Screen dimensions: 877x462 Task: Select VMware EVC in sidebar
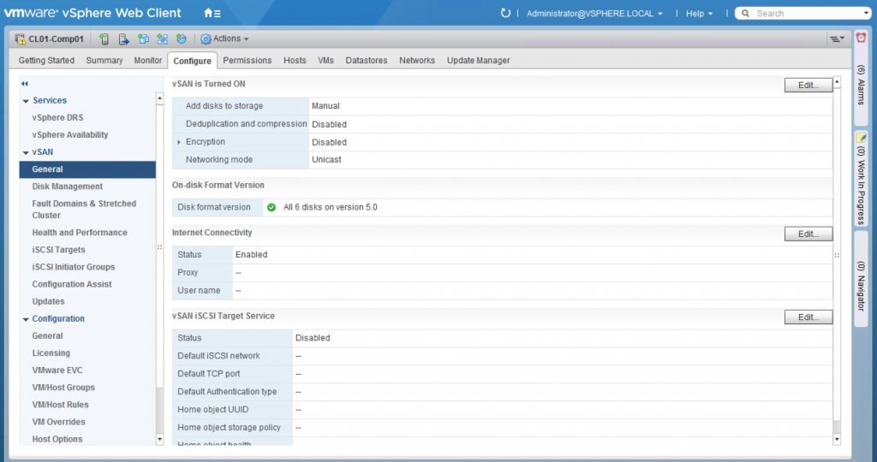coord(57,370)
